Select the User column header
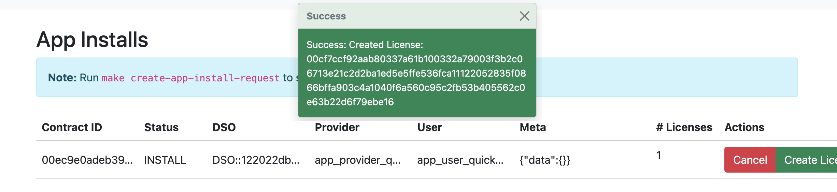 (429, 127)
